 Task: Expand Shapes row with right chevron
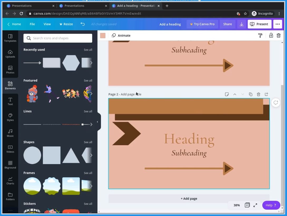(91, 155)
